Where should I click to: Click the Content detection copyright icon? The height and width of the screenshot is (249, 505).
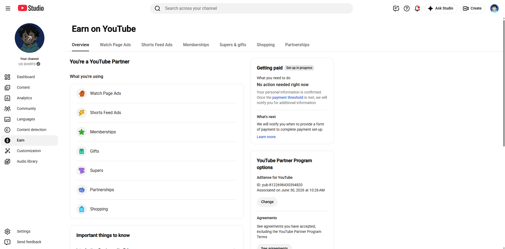(7, 130)
